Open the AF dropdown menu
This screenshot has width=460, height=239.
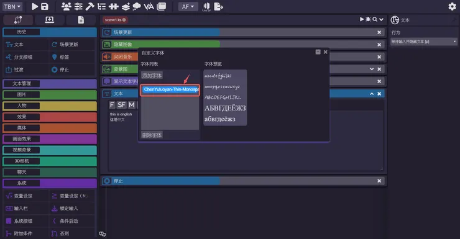click(188, 6)
